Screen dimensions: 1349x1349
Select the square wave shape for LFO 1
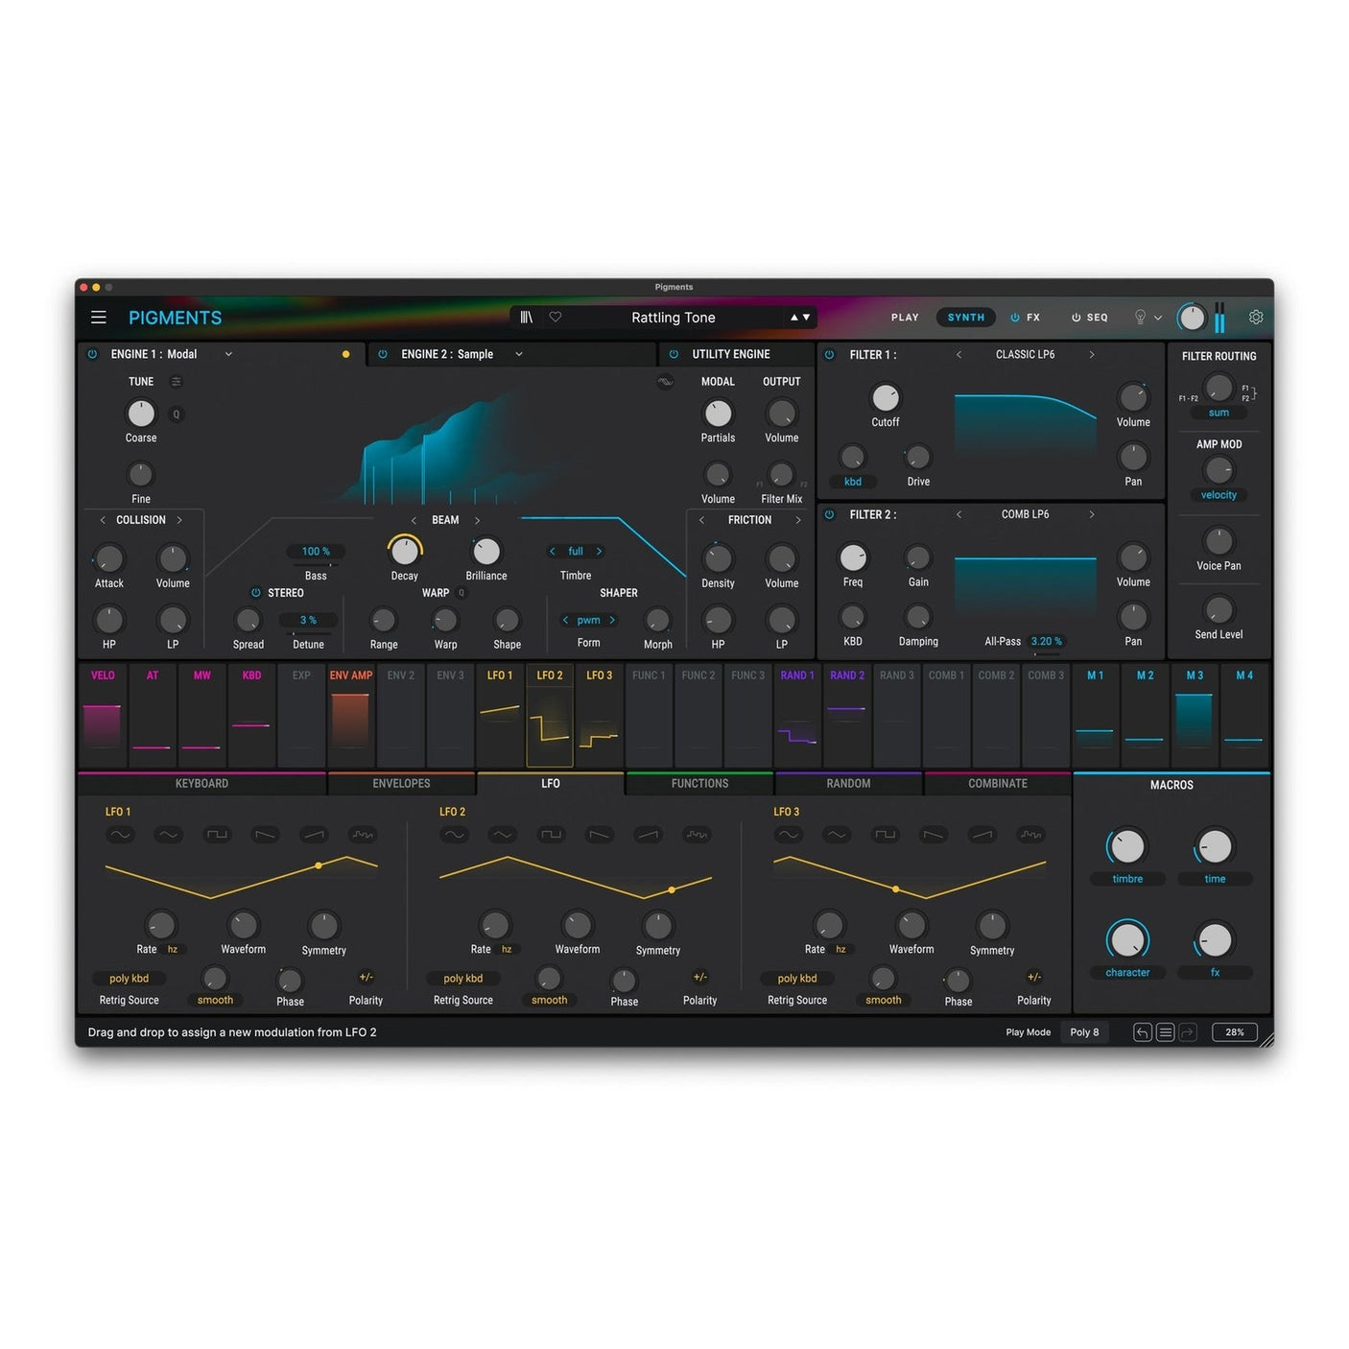217,835
